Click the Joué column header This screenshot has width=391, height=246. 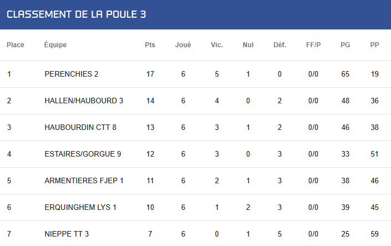pos(183,45)
